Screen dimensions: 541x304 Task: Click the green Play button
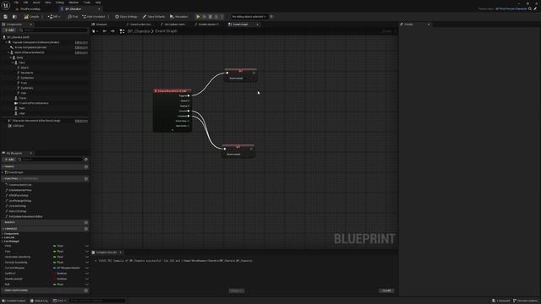pyautogui.click(x=198, y=17)
